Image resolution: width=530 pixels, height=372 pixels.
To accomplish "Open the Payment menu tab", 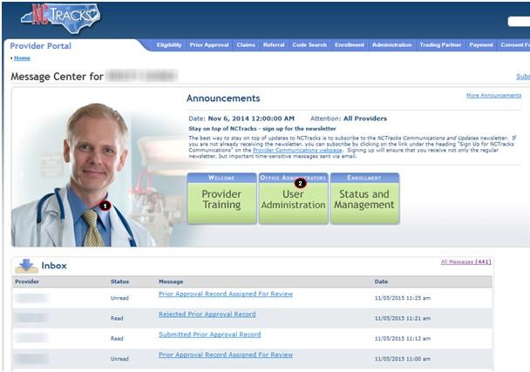I will click(481, 45).
